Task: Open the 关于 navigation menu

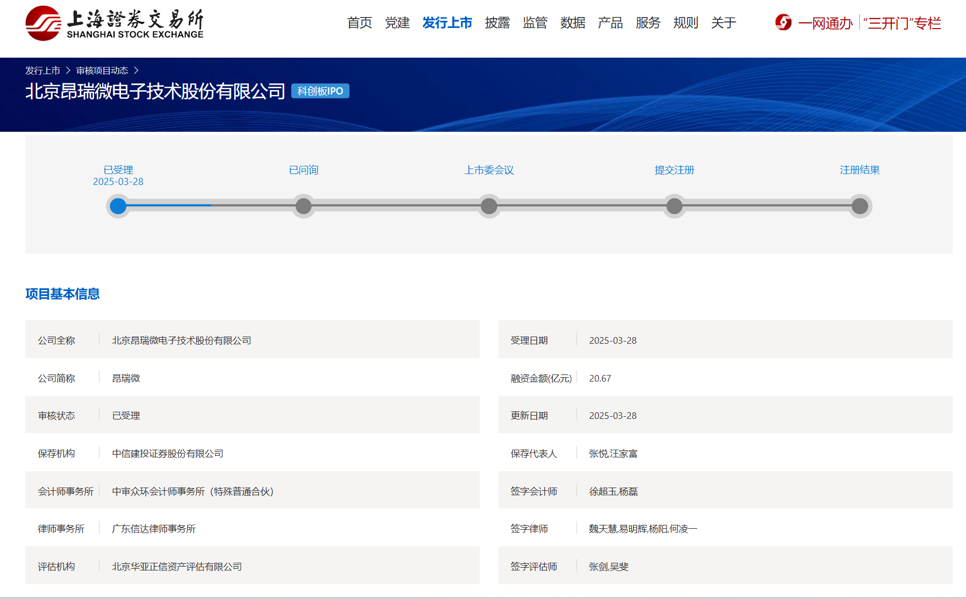Action: click(x=723, y=23)
